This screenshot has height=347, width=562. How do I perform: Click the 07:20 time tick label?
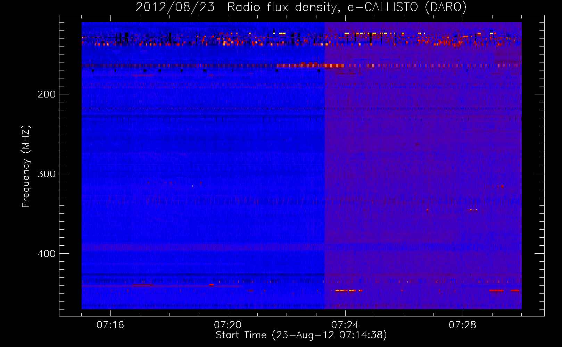point(228,325)
